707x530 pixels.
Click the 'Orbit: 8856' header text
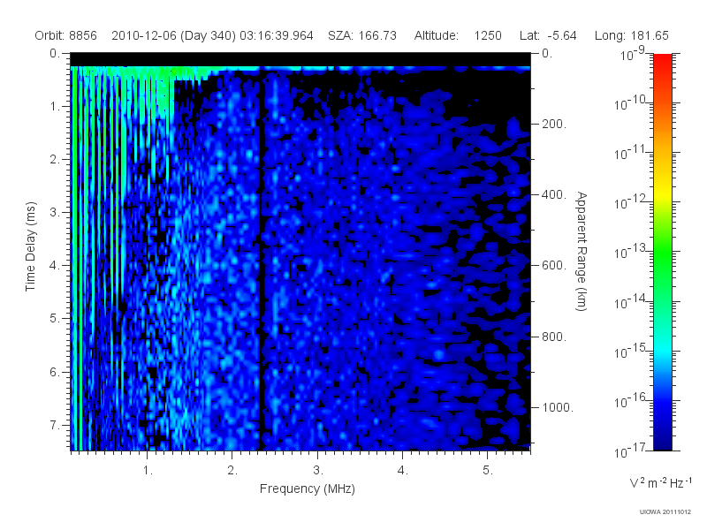65,35
